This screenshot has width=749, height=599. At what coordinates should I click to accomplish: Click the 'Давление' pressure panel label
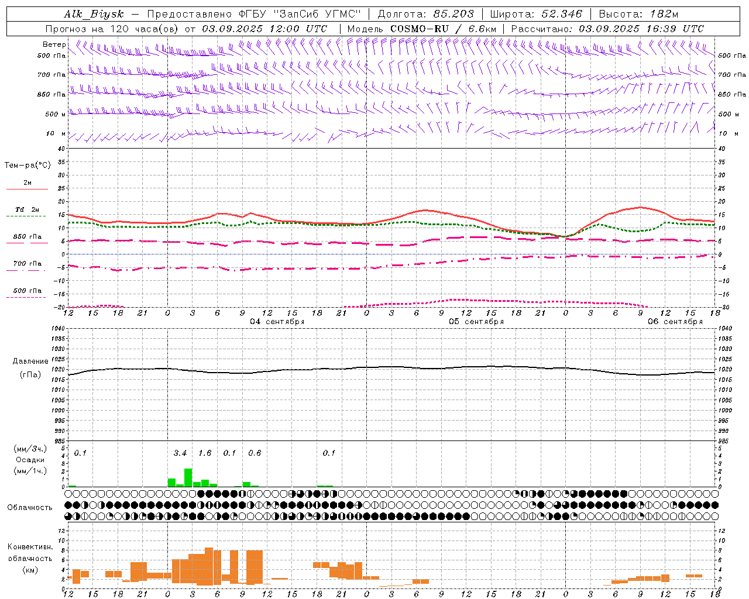coord(30,362)
